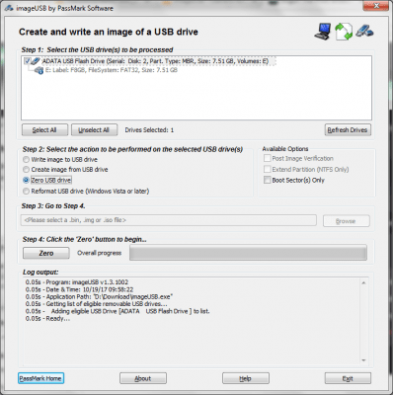
Task: Click the E: volume icon
Action: tap(39, 70)
